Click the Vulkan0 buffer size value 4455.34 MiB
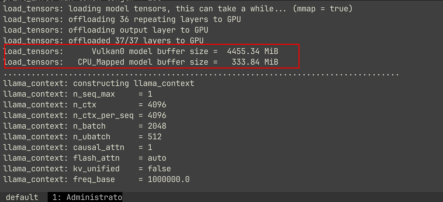 coord(253,51)
